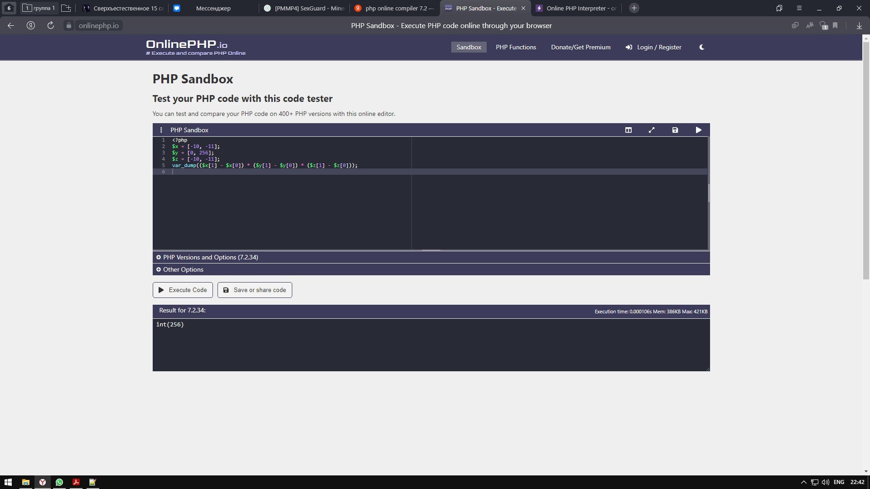This screenshot has height=489, width=870.
Task: Click the save floppy icon in editor header
Action: pyautogui.click(x=675, y=130)
